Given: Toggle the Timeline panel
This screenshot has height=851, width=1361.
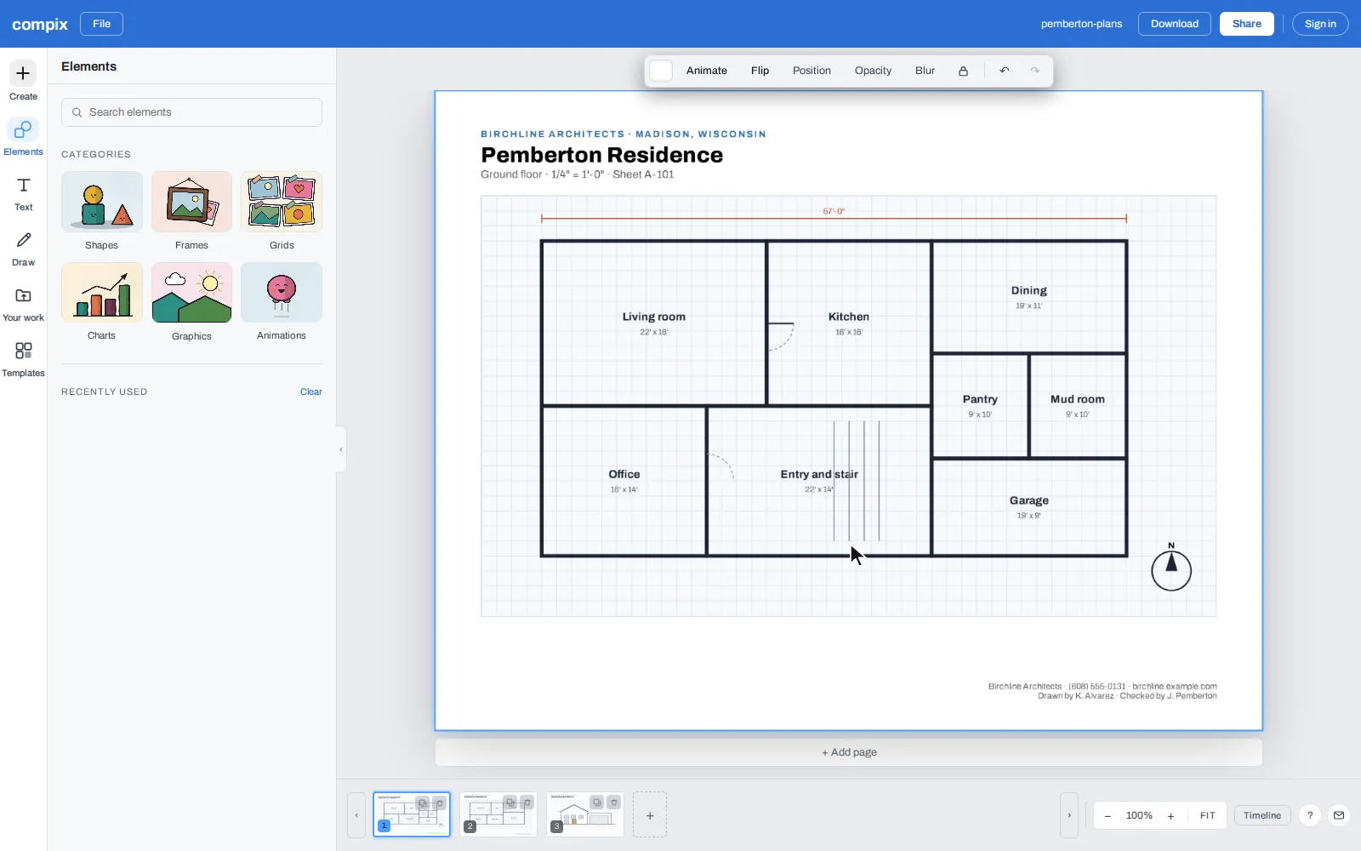Looking at the screenshot, I should point(1262,815).
